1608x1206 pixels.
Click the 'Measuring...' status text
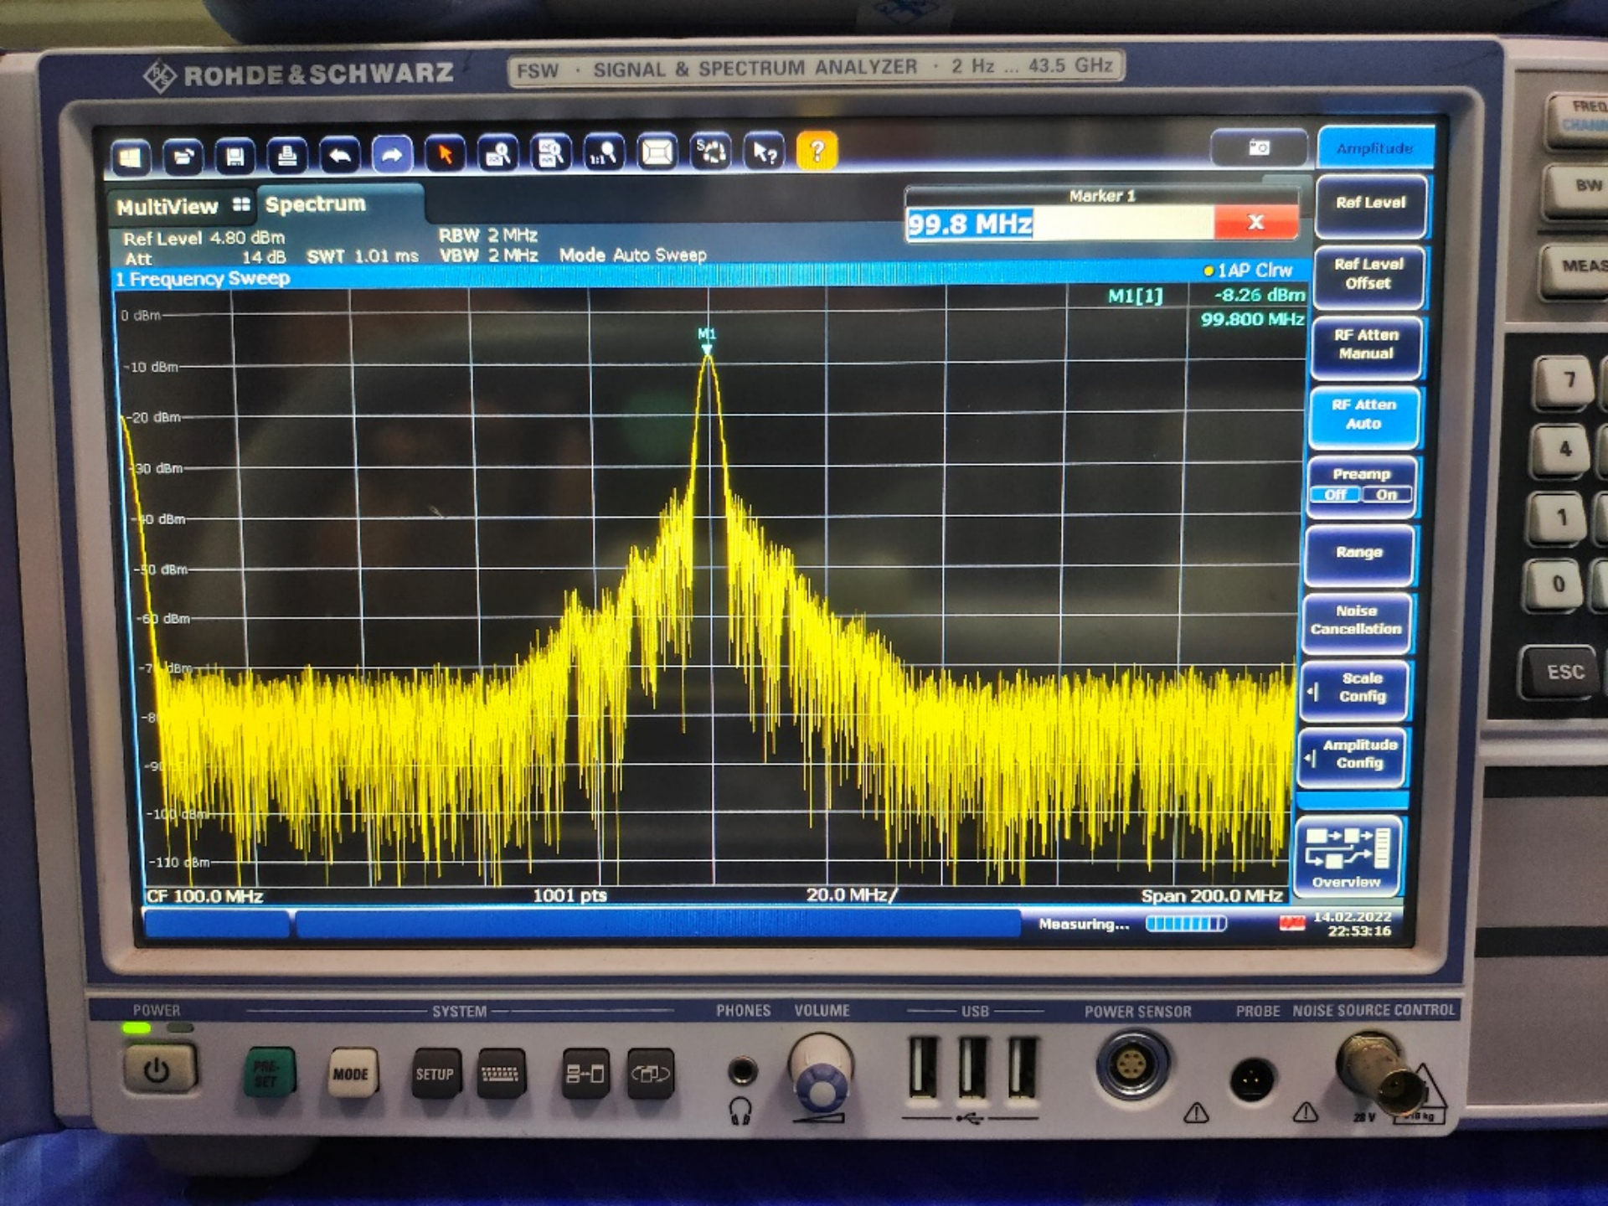click(1084, 925)
